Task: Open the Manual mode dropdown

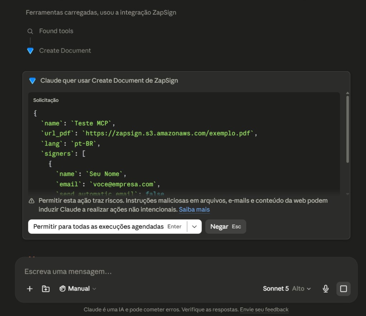Action: 78,289
